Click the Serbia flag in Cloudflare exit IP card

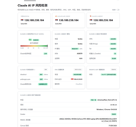pos(57,20)
